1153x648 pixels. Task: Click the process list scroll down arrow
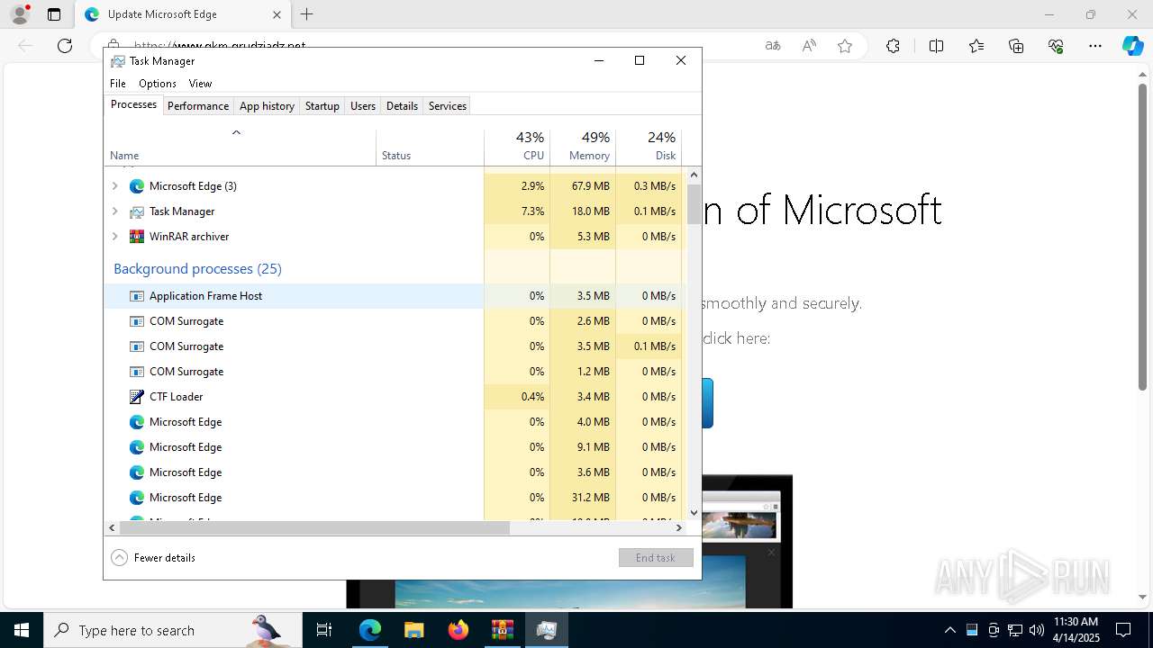point(694,512)
